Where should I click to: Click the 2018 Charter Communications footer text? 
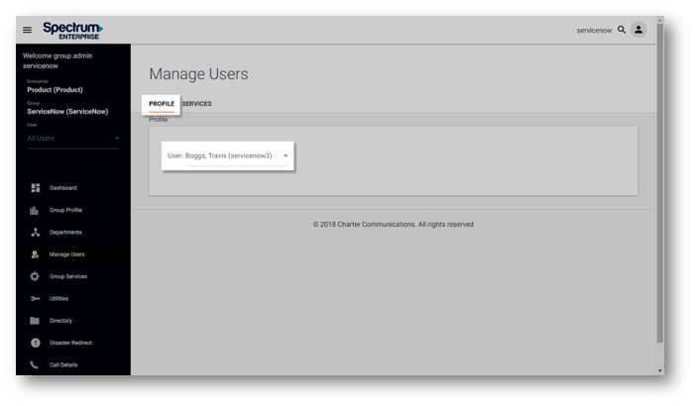click(x=394, y=225)
